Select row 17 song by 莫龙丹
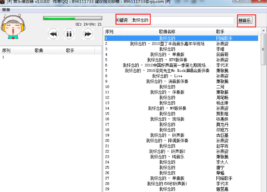This screenshot has width=267, height=192. click(x=181, y=124)
